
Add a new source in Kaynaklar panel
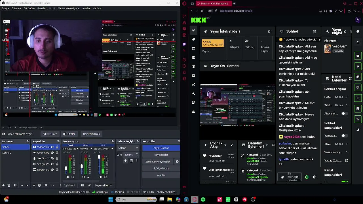click(34, 185)
